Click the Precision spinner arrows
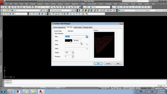The height and width of the screenshot is (94, 167). (73, 56)
